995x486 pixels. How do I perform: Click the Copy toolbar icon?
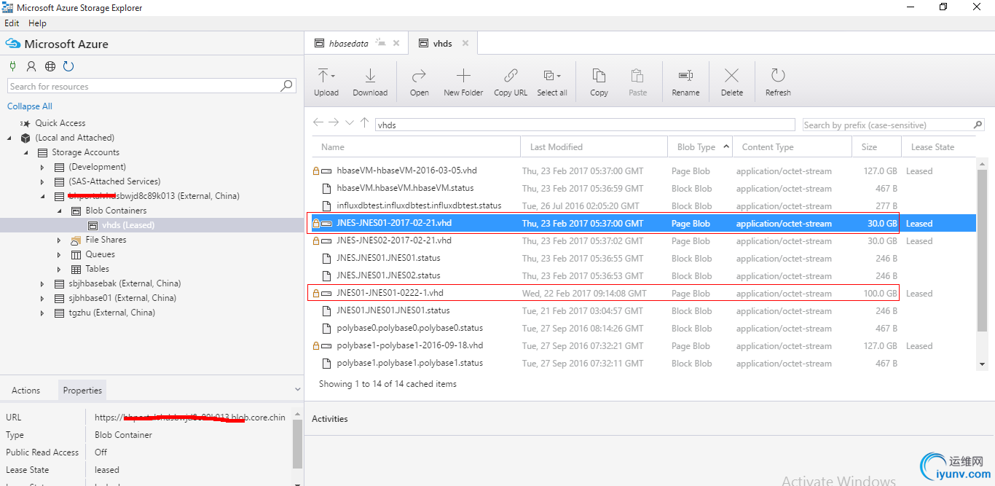click(x=599, y=75)
